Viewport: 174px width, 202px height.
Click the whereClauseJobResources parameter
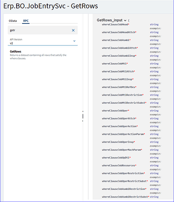point(119,166)
